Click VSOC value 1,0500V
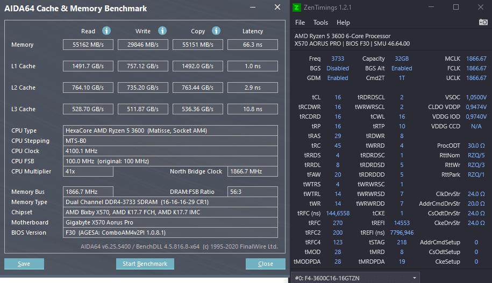Image resolution: width=492 pixels, height=283 pixels. [476, 98]
